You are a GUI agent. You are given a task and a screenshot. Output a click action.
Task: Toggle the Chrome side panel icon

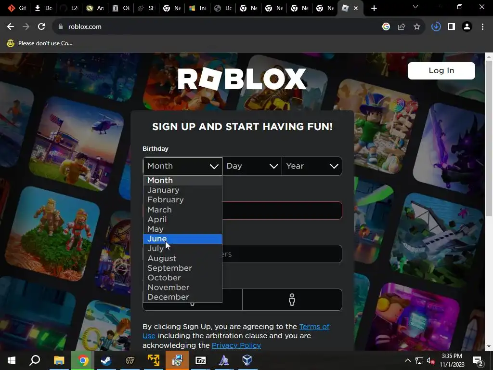click(452, 27)
